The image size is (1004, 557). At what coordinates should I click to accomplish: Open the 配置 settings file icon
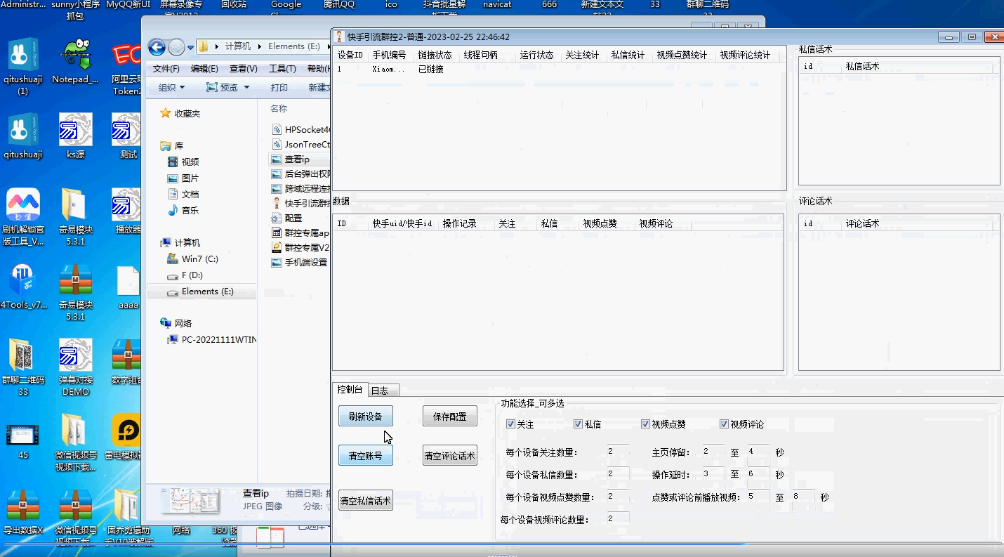277,218
